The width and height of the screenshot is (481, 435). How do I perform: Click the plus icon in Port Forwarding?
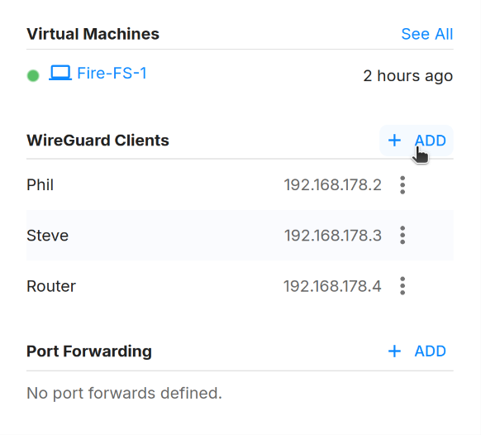394,351
